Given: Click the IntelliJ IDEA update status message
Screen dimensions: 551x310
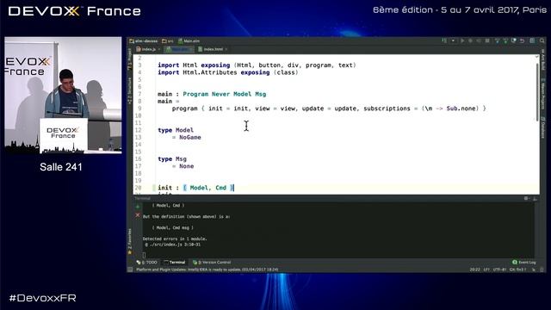Looking at the screenshot, I should point(207,270).
